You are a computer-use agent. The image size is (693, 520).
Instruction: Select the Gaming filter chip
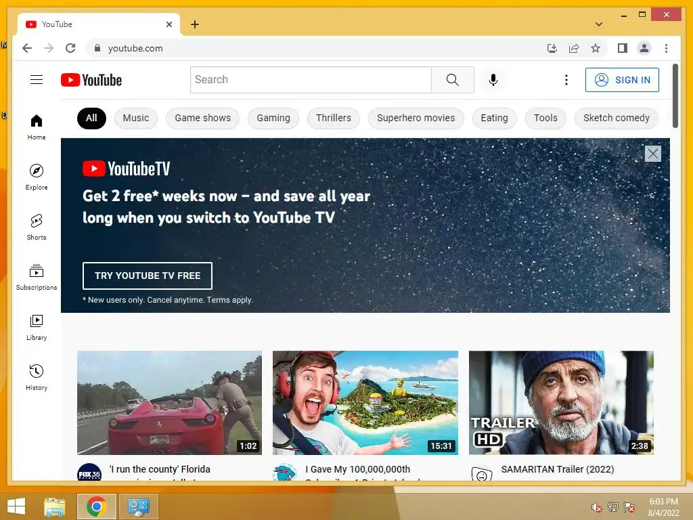pos(273,118)
